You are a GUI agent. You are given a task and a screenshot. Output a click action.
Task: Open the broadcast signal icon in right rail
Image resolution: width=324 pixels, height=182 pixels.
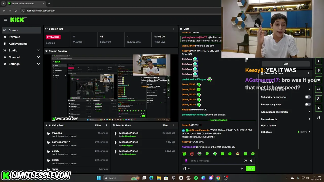pyautogui.click(x=318, y=89)
